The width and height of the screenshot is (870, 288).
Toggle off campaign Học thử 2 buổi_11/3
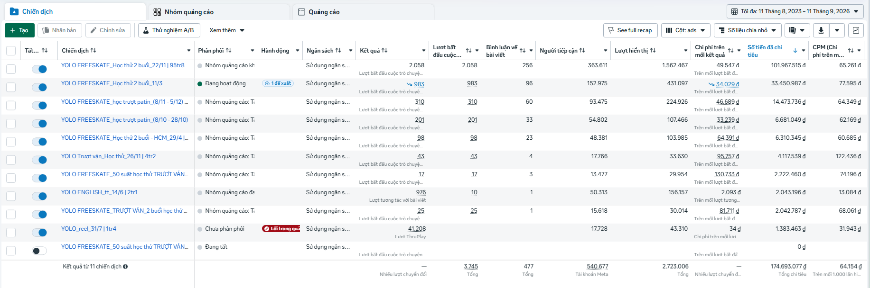coord(39,87)
